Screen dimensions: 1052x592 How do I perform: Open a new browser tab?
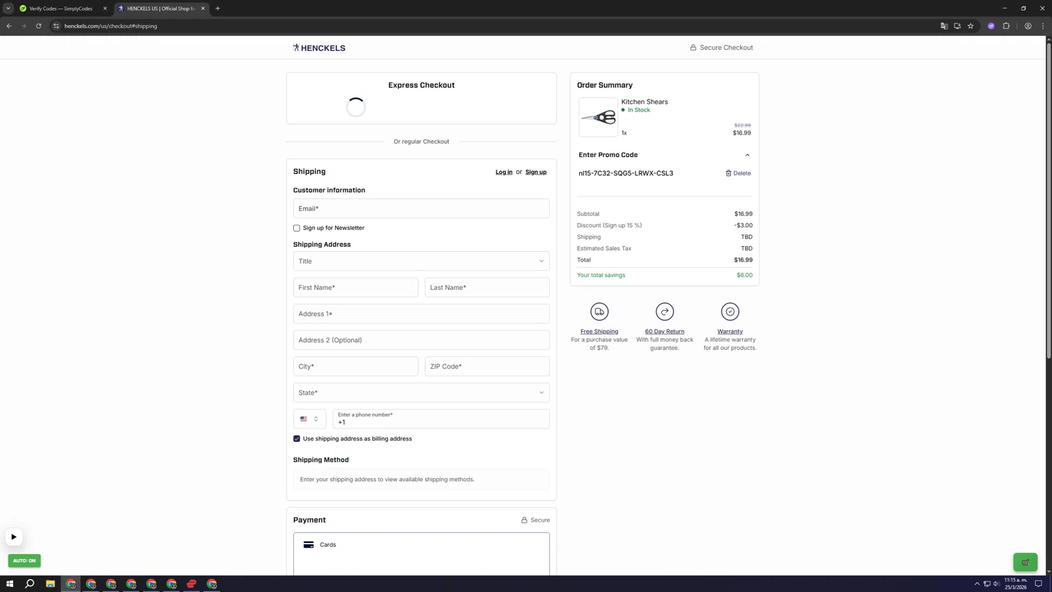(217, 8)
